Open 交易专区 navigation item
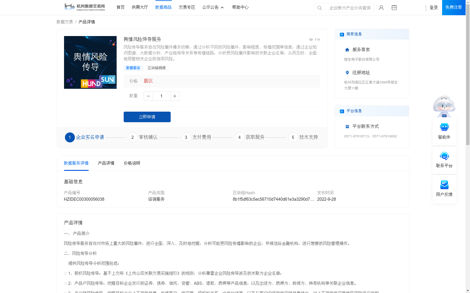 coord(187,7)
